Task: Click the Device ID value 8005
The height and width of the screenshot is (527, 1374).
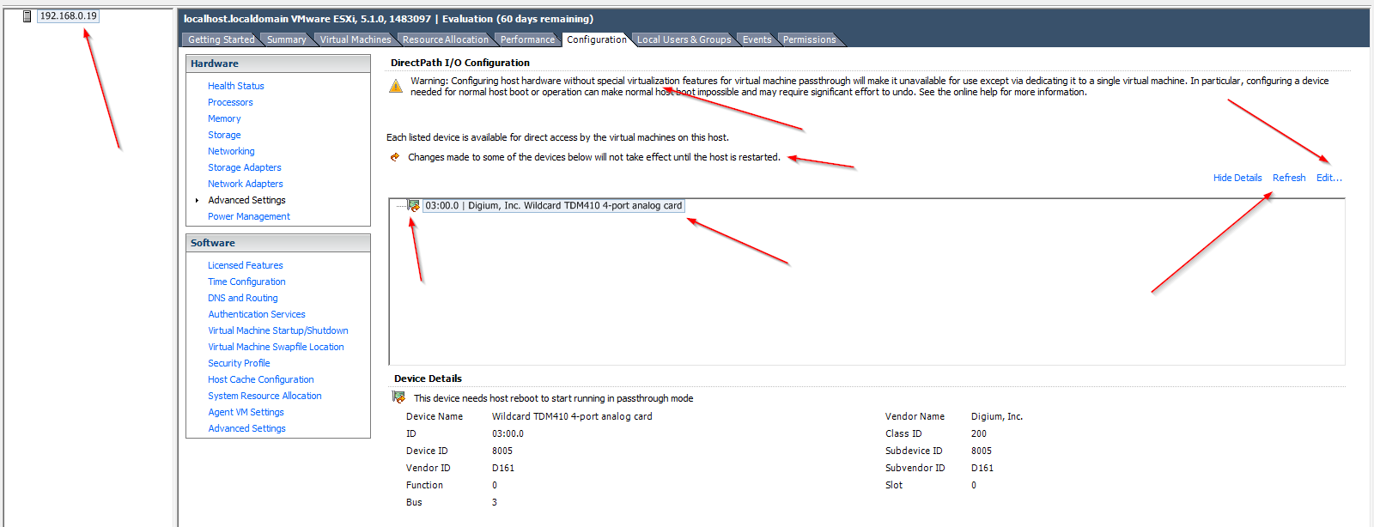Action: 502,451
